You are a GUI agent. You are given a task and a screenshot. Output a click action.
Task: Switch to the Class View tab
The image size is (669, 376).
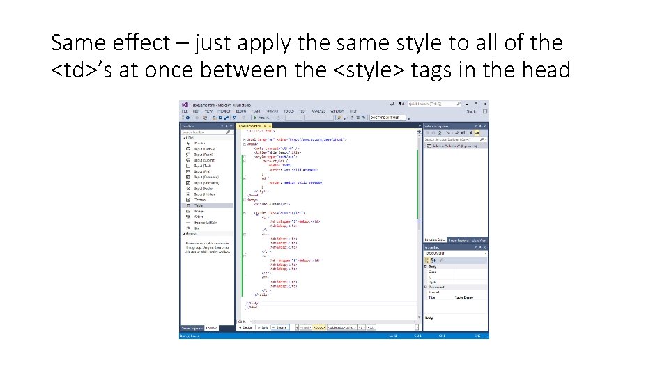pyautogui.click(x=479, y=240)
